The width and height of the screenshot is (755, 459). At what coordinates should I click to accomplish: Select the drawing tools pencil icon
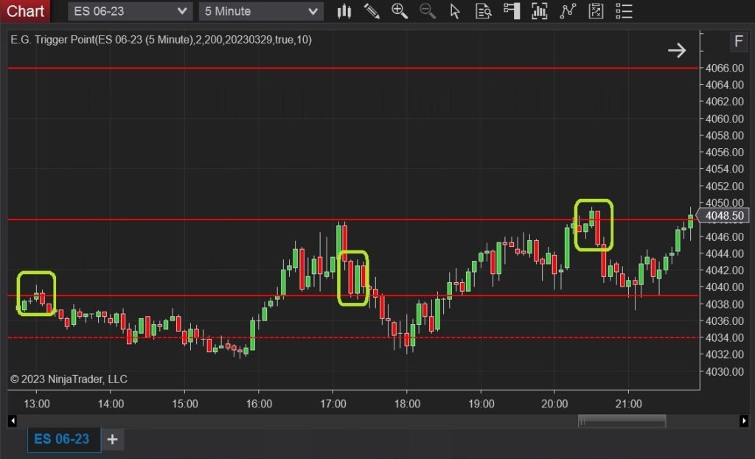372,11
